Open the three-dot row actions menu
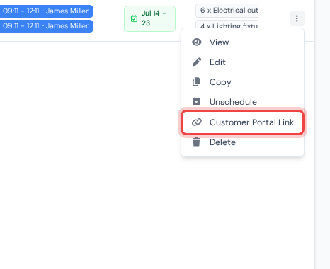Image resolution: width=330 pixels, height=269 pixels. (x=297, y=18)
